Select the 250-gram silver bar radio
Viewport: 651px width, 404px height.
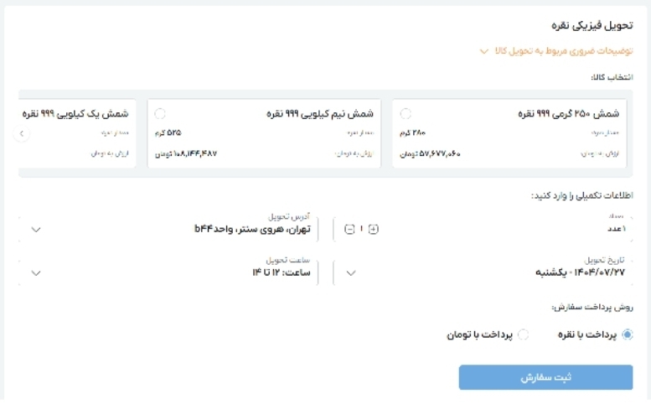(406, 114)
